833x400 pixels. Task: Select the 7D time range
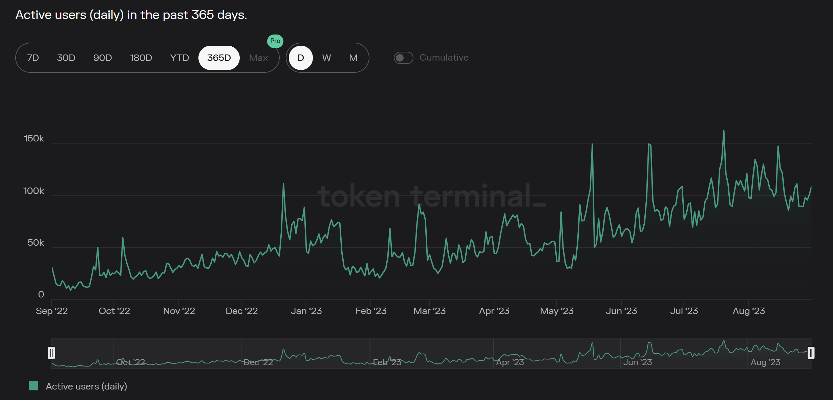(33, 58)
